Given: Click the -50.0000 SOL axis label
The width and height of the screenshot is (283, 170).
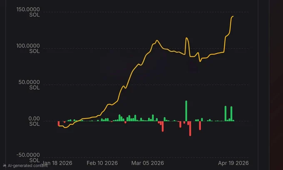Looking at the screenshot, I should click(28, 158).
